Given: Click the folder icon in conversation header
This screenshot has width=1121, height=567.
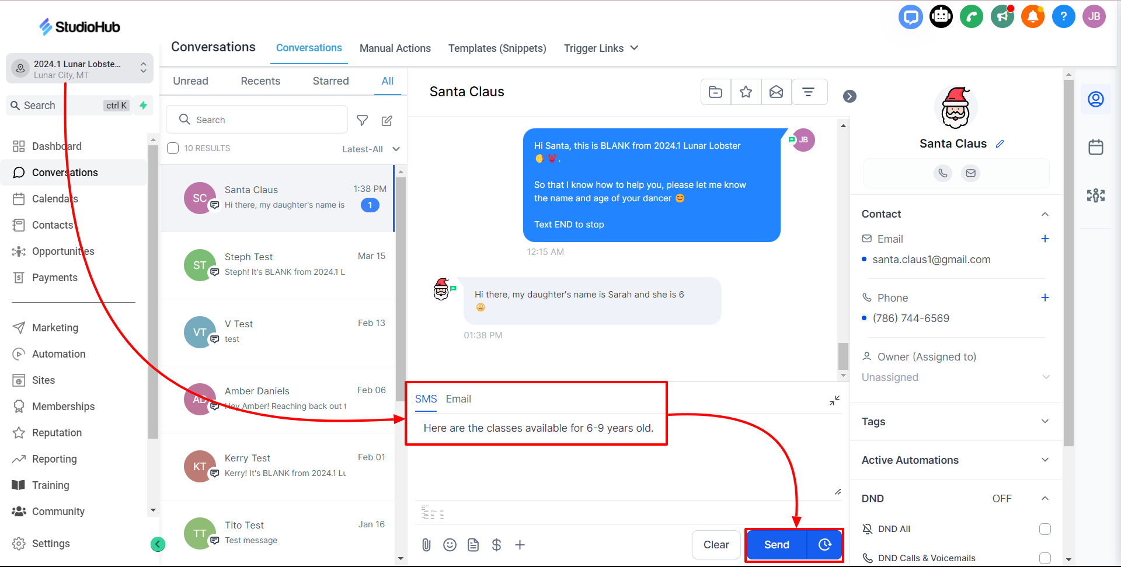Looking at the screenshot, I should point(715,92).
